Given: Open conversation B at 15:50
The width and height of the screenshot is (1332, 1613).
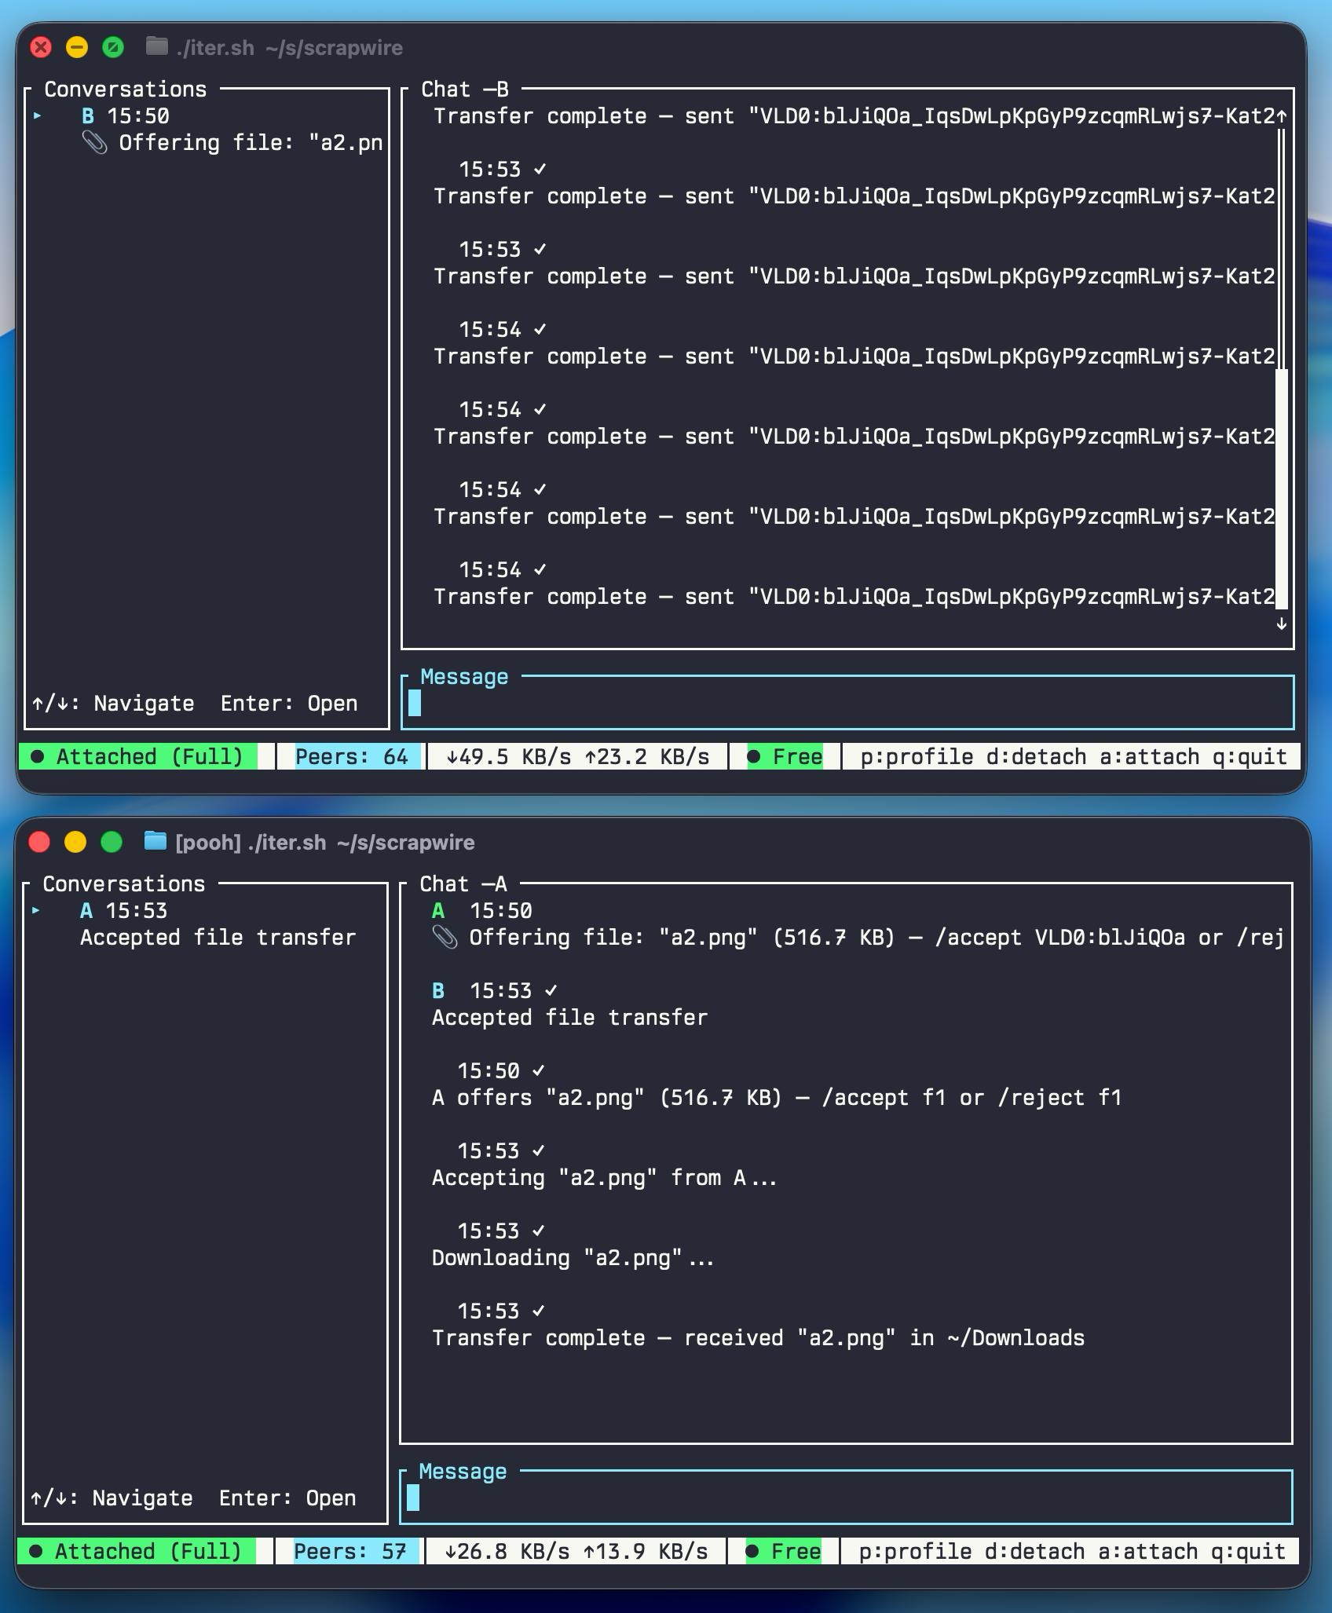Looking at the screenshot, I should tap(126, 116).
